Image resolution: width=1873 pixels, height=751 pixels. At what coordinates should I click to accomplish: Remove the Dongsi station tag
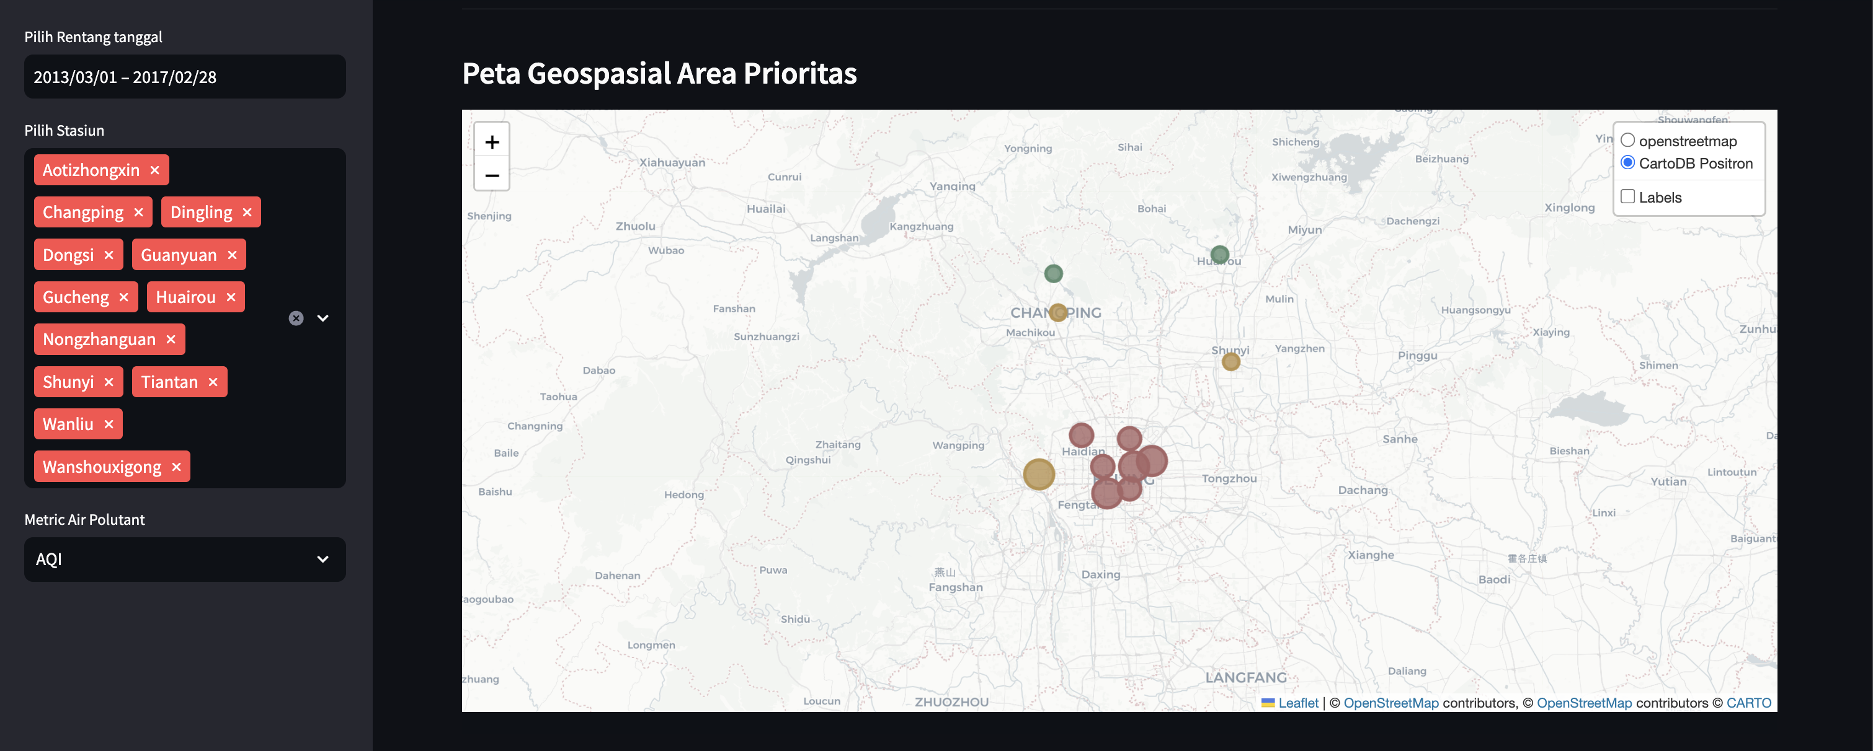[x=109, y=255]
